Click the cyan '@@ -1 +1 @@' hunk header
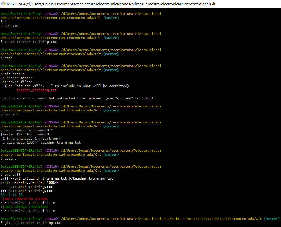 coord(11,195)
